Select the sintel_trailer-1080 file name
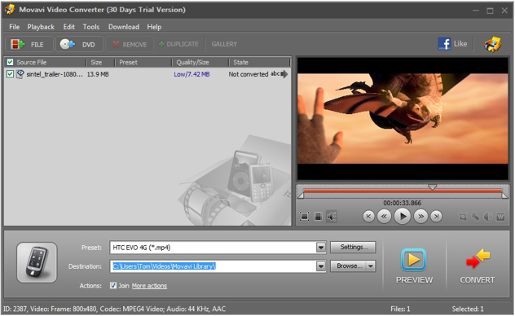515x316 pixels. pos(55,74)
